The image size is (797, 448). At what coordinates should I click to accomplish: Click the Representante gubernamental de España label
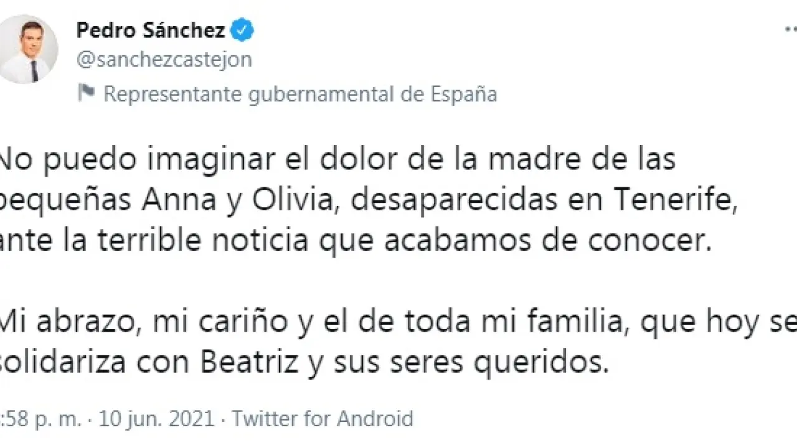point(300,94)
